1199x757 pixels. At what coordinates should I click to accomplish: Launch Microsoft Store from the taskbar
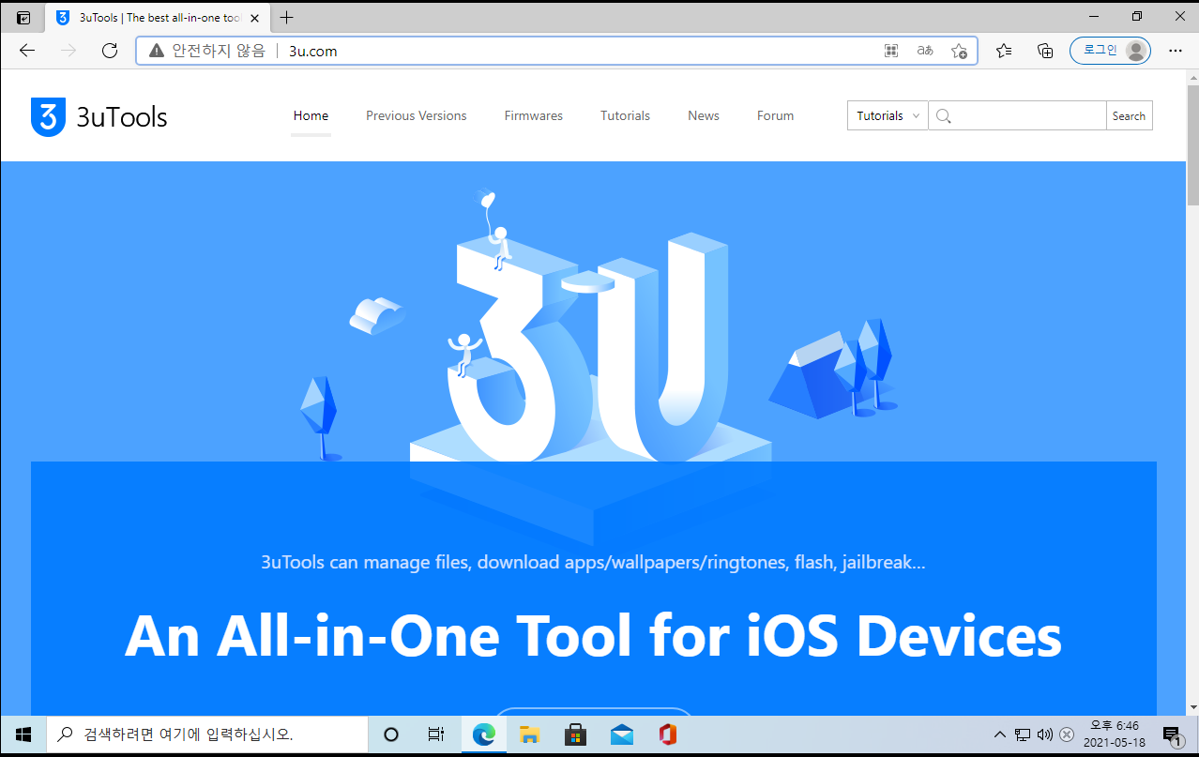coord(575,734)
